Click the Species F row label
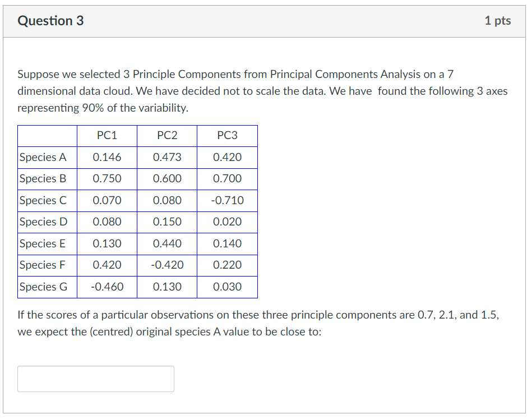 [x=42, y=265]
